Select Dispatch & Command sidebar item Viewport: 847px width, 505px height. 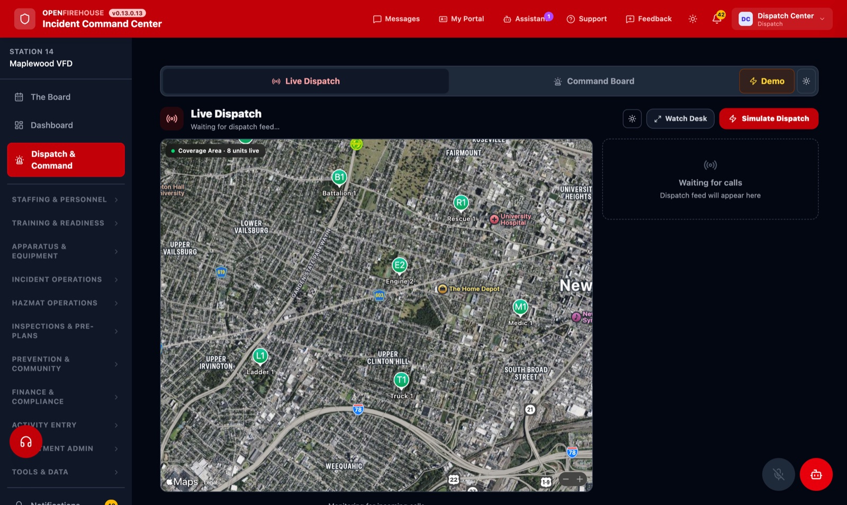tap(66, 160)
